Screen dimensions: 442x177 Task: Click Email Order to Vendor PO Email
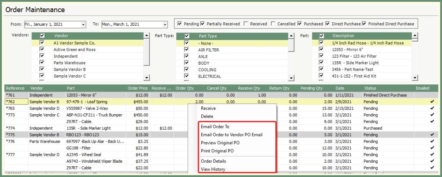tap(231, 135)
